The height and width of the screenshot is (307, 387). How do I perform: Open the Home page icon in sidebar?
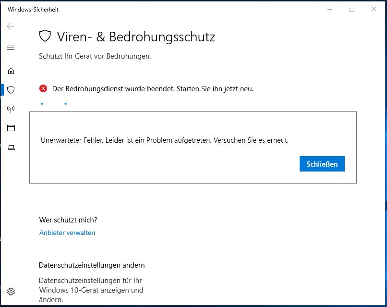(11, 71)
